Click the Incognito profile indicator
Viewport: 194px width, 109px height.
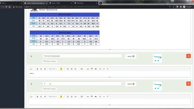(x=187, y=7)
